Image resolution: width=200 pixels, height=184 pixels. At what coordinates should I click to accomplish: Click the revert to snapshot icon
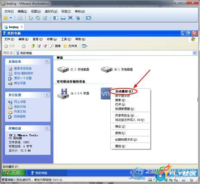click(x=38, y=18)
